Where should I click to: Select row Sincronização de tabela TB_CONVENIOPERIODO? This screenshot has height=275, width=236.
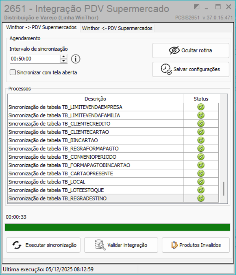[x=113, y=157]
